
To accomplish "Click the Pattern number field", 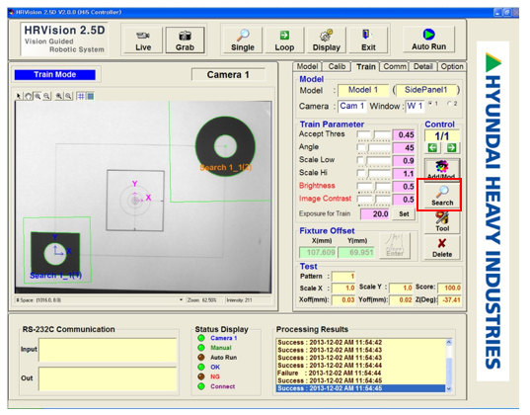I will pyautogui.click(x=343, y=277).
